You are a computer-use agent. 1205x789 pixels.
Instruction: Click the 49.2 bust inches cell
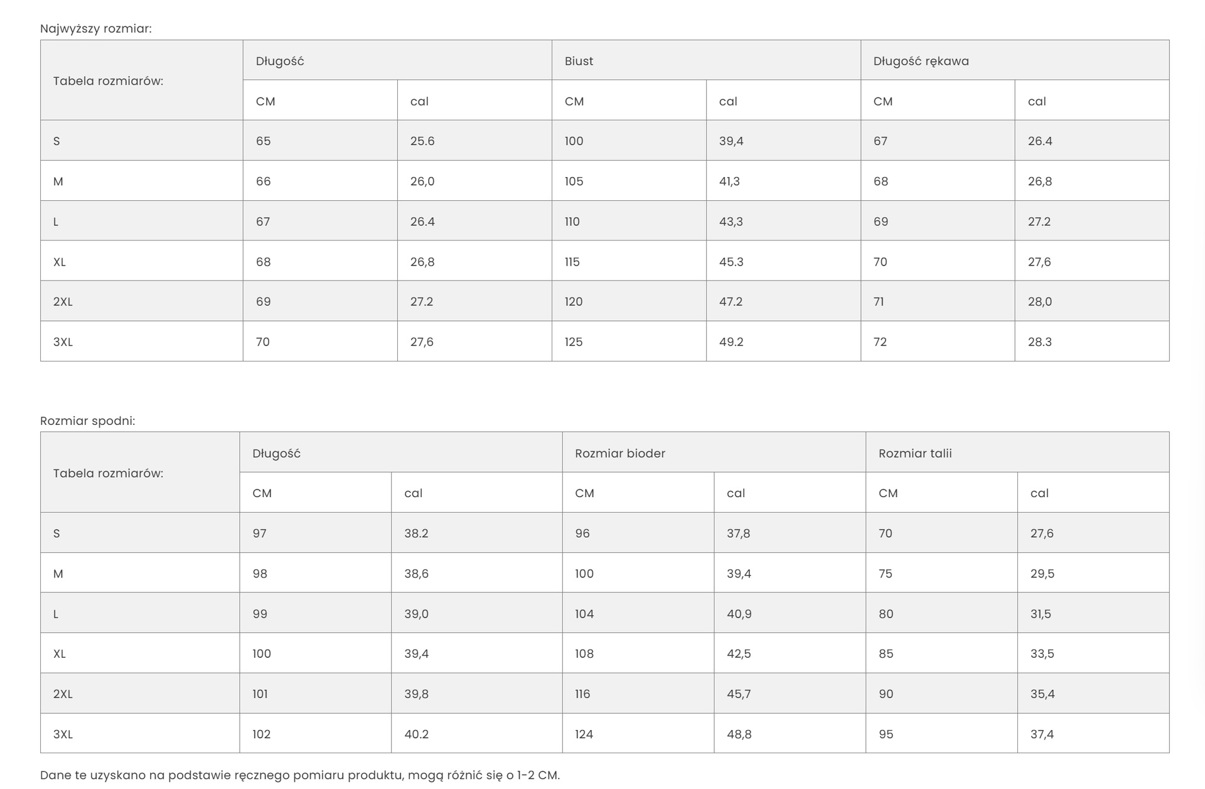pyautogui.click(x=731, y=342)
